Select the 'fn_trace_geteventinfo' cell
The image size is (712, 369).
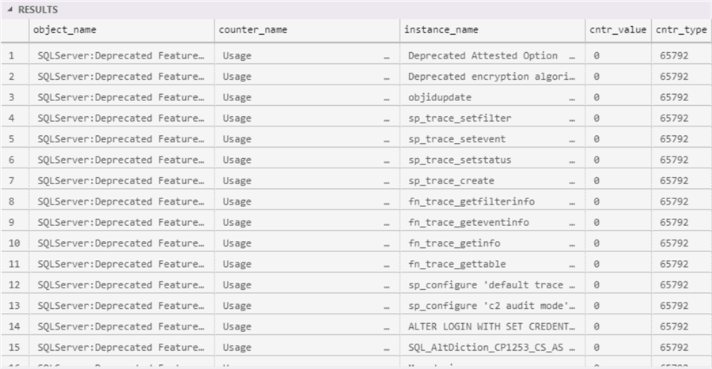(x=492, y=222)
